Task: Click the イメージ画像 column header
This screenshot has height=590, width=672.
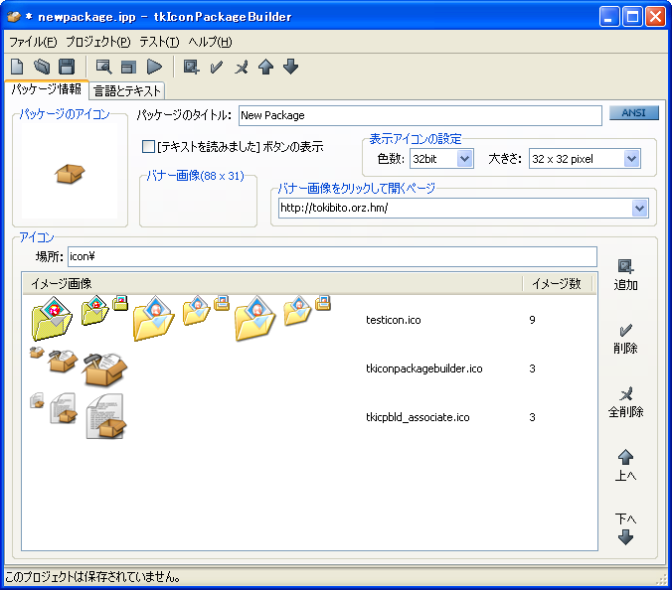Action: pyautogui.click(x=272, y=283)
